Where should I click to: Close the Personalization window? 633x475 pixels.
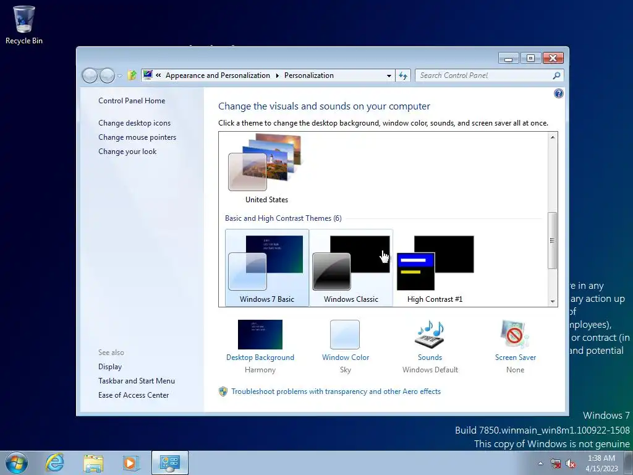[x=553, y=59]
